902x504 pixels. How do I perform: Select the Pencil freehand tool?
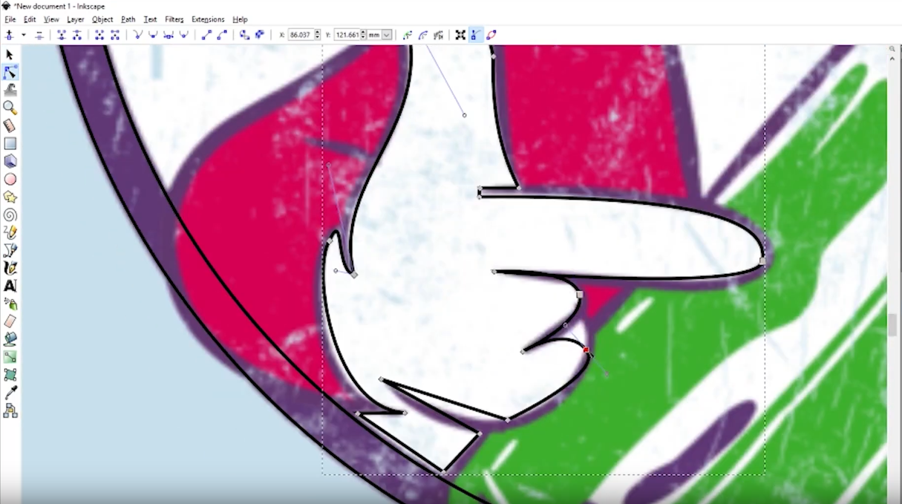pos(10,232)
